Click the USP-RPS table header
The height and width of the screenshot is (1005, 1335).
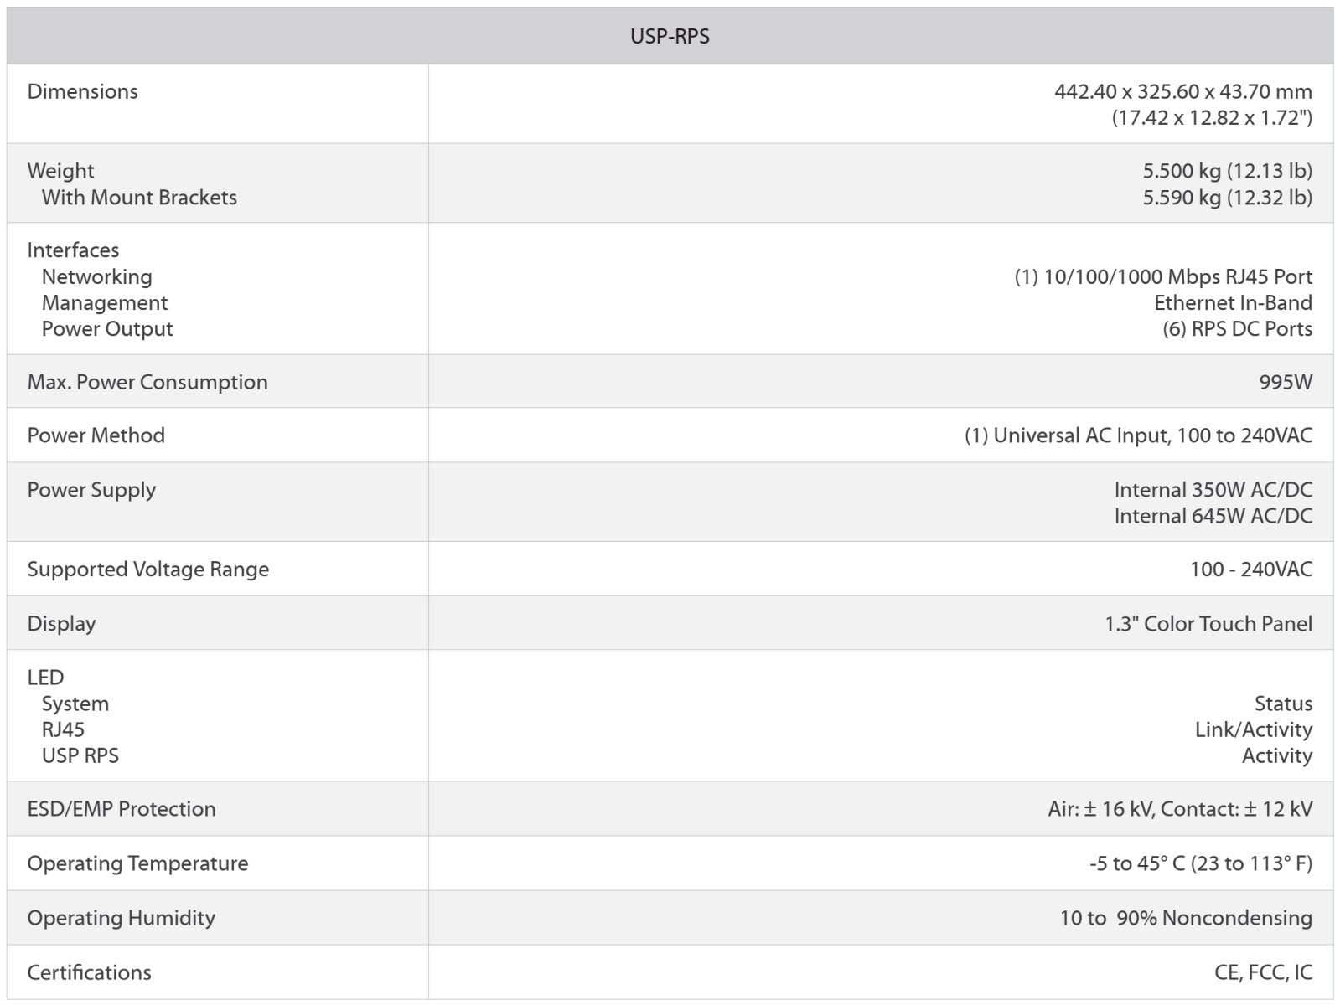click(669, 37)
